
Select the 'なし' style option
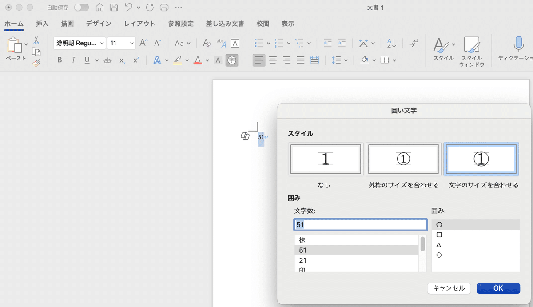pyautogui.click(x=325, y=159)
